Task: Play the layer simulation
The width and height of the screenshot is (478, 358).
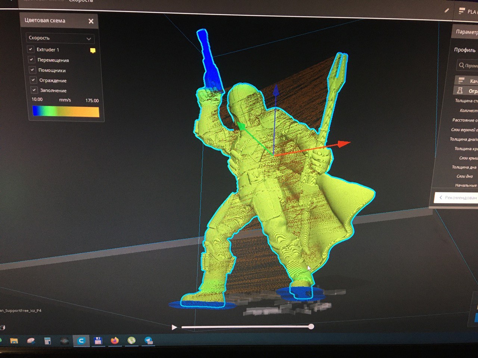Action: pyautogui.click(x=174, y=327)
